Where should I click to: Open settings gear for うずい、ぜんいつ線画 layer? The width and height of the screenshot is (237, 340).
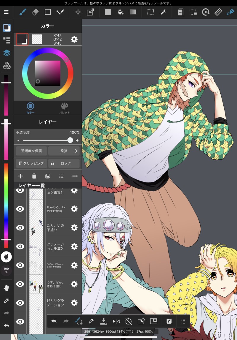74,265
